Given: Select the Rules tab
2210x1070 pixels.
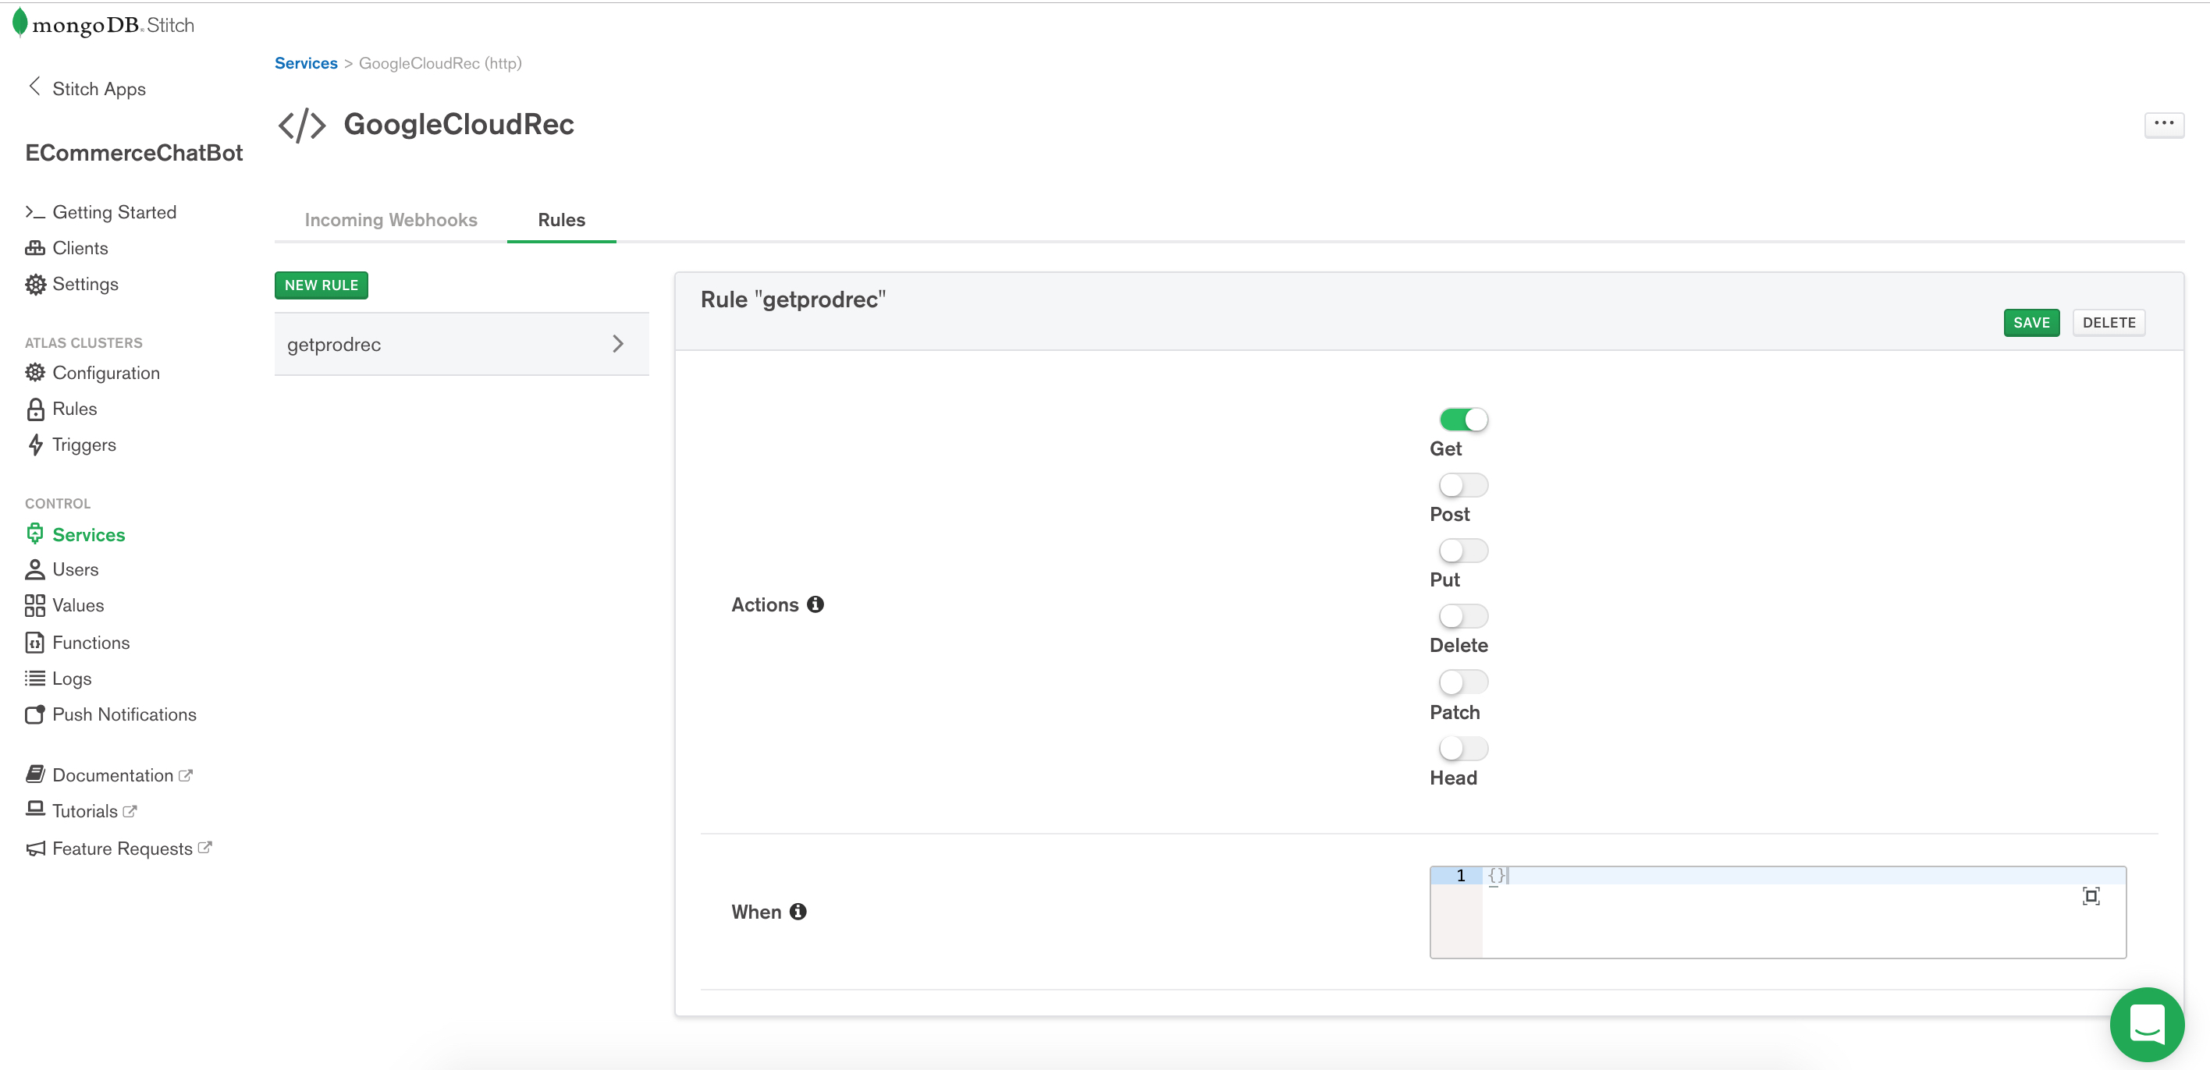Looking at the screenshot, I should click(x=561, y=219).
